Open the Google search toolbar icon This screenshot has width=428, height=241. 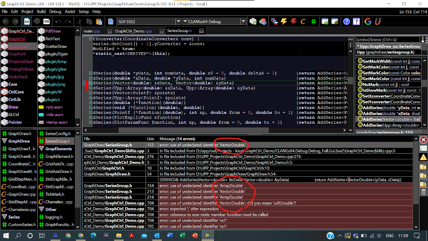click(x=368, y=21)
